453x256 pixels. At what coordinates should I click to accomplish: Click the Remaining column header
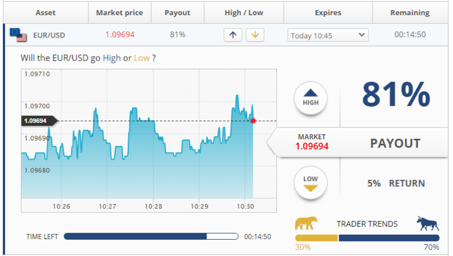coord(410,13)
